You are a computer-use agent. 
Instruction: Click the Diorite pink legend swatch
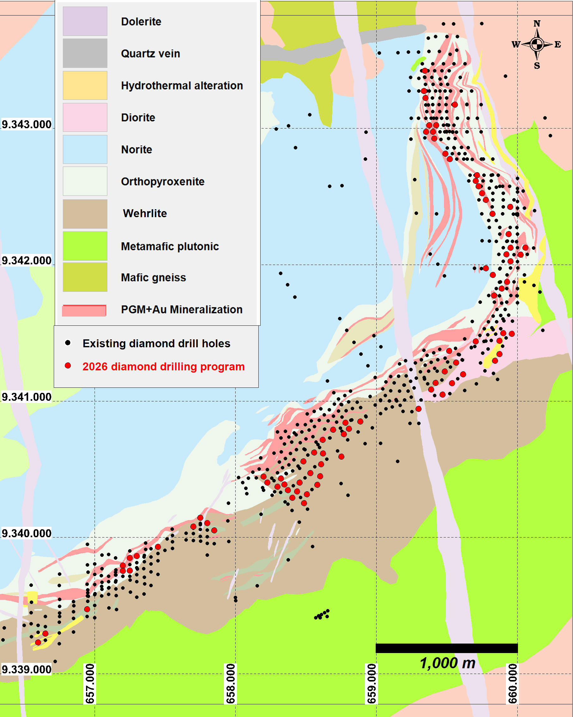pyautogui.click(x=85, y=117)
